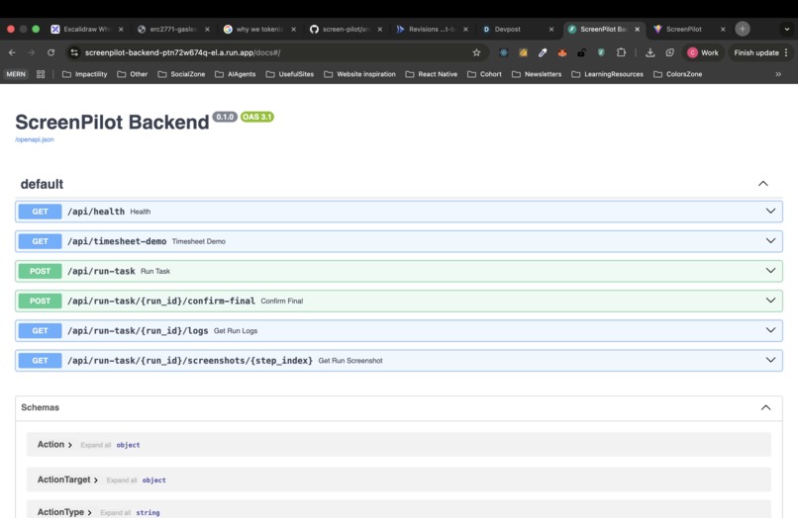798x518 pixels.
Task: Click the pen/eyedropper extension icon
Action: pyautogui.click(x=543, y=52)
